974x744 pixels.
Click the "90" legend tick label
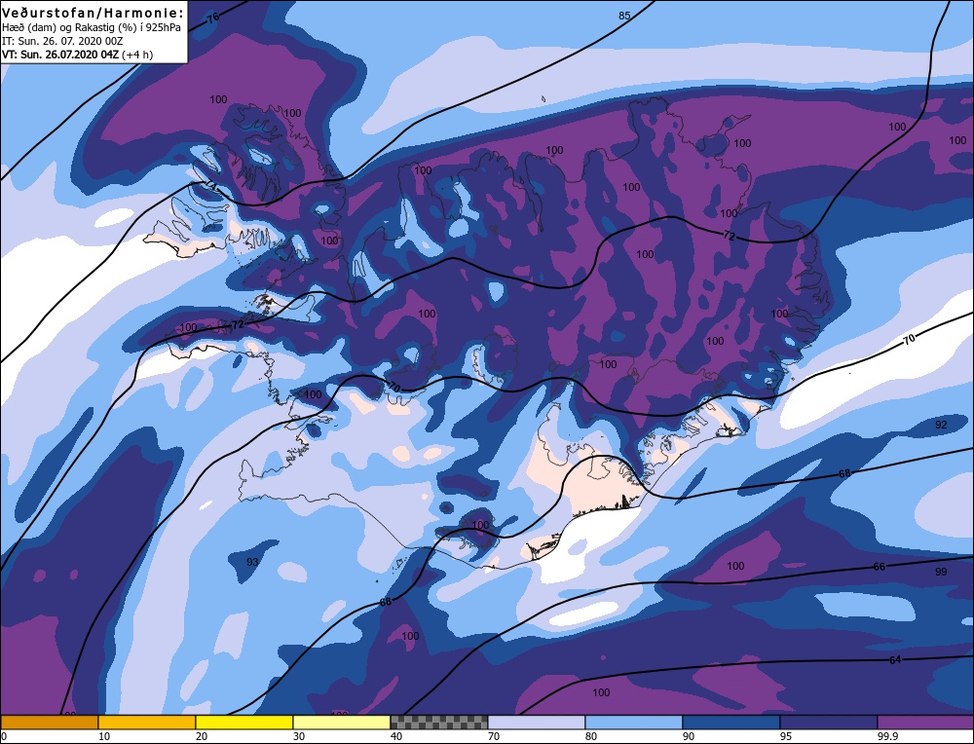pos(689,736)
